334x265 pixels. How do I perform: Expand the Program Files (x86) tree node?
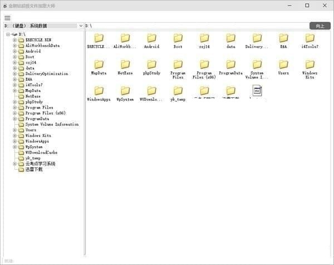click(14, 113)
